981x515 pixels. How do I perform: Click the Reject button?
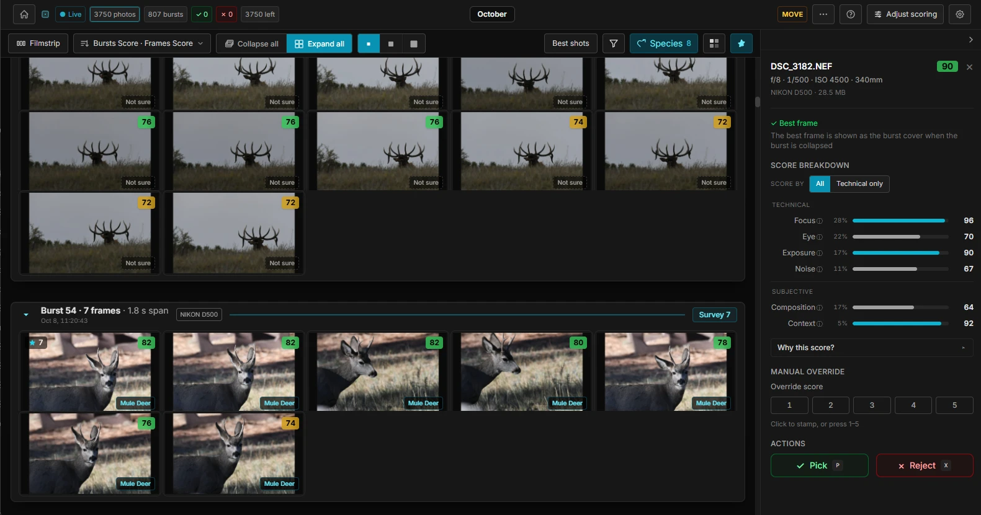(925, 465)
